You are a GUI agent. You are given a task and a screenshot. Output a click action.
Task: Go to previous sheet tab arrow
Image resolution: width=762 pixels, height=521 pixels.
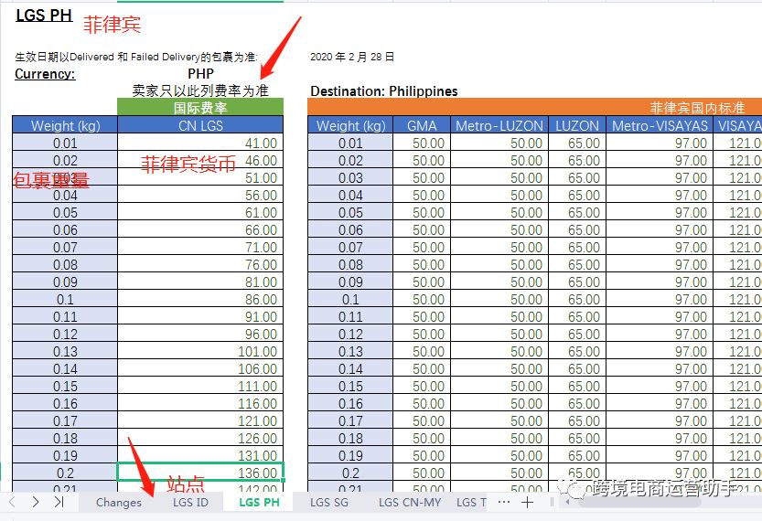coord(13,502)
